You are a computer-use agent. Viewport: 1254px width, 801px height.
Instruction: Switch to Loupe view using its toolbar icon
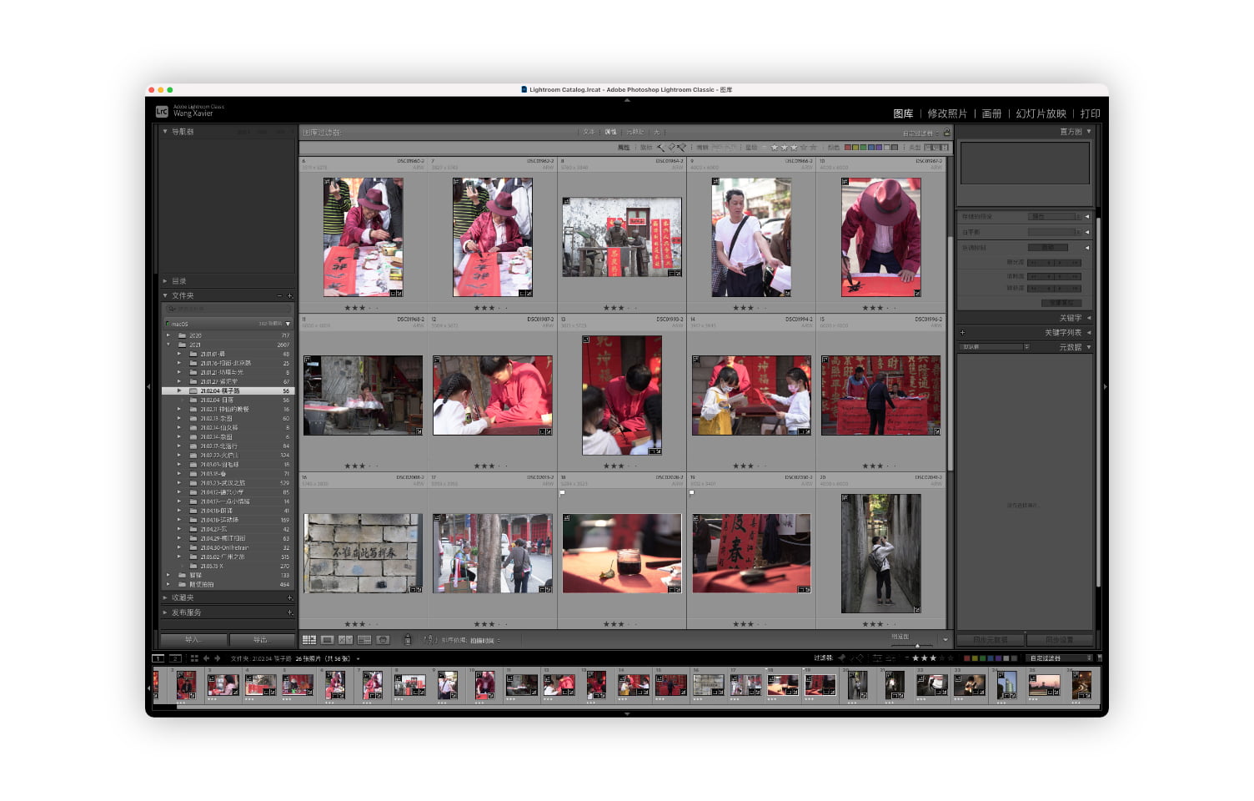click(x=326, y=639)
